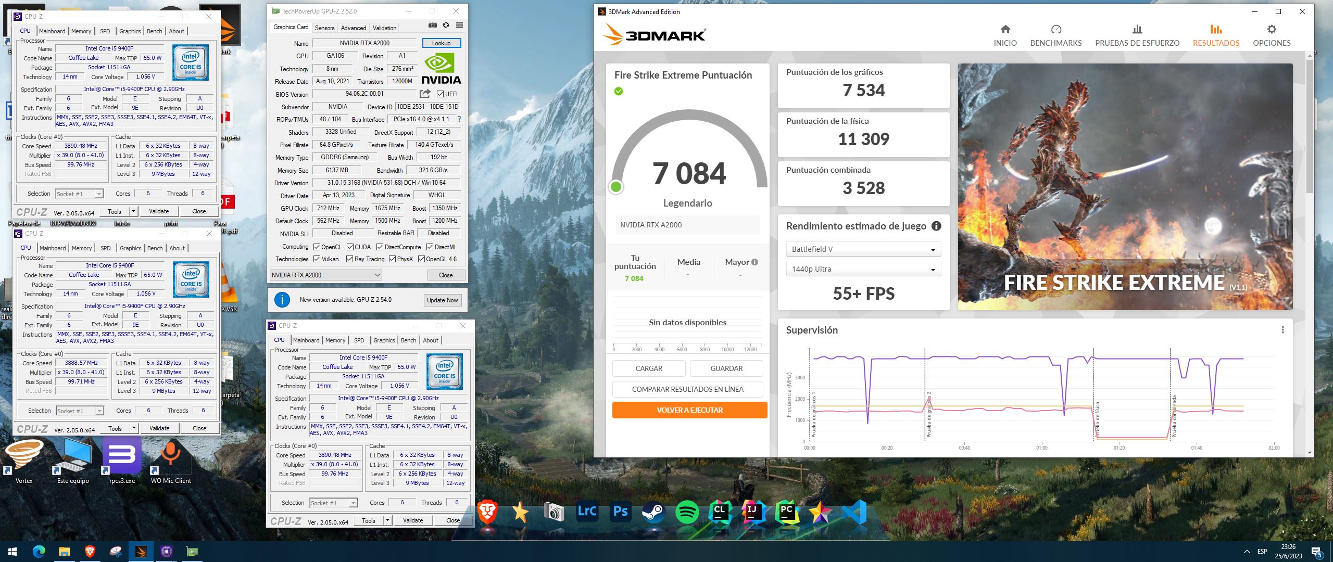
Task: Click GUARDAR button in 3DMark
Action: pyautogui.click(x=726, y=368)
